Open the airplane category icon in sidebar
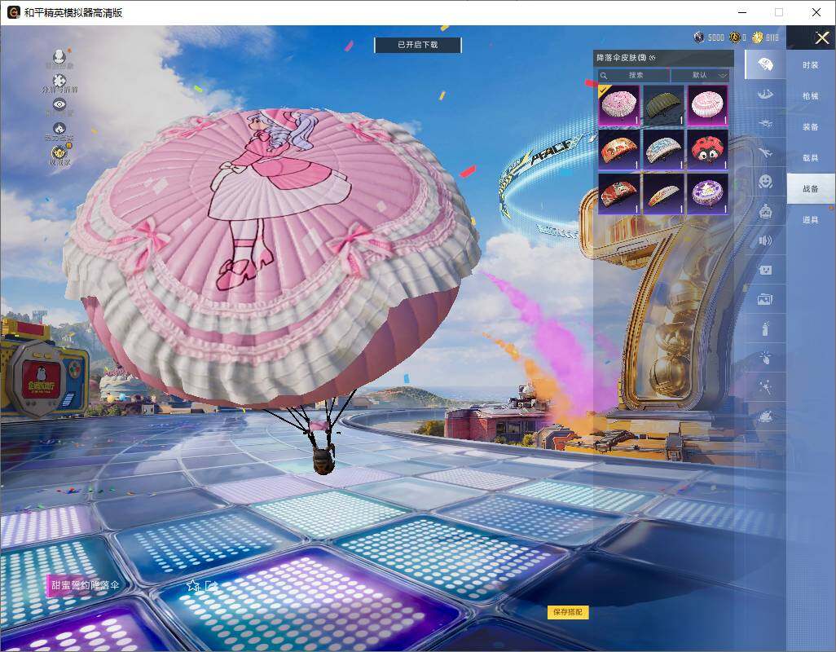 (765, 153)
